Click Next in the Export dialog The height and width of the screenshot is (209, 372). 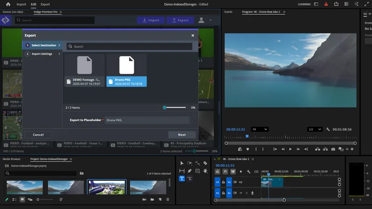pyautogui.click(x=182, y=134)
